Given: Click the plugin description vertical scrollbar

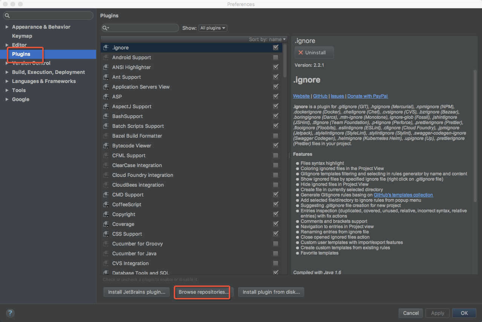Looking at the screenshot, I should pos(475,136).
